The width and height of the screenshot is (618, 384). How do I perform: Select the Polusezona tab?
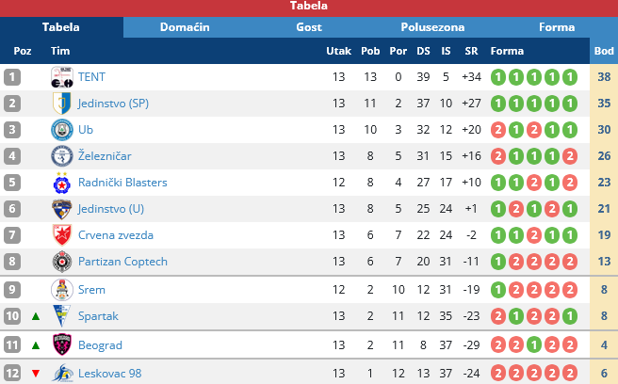(x=432, y=27)
